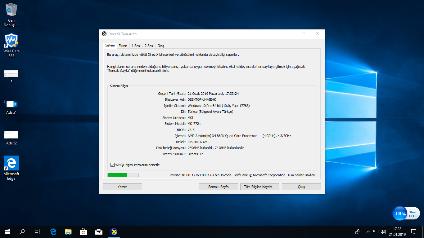Open the 1 Sesi tab
The image size is (424, 238).
coord(136,46)
